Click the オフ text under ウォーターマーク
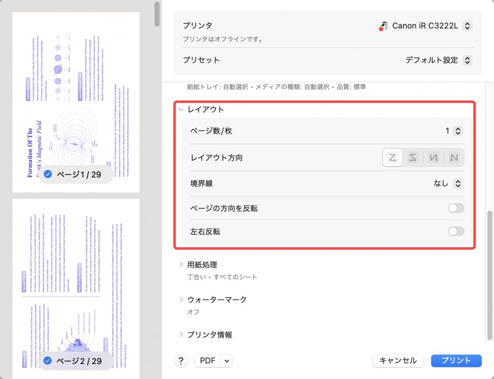The image size is (494, 379). click(x=193, y=312)
